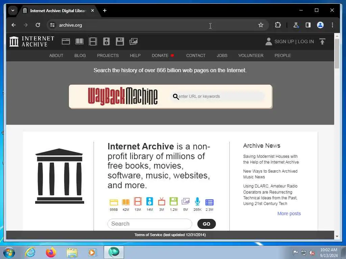This screenshot has height=259, width=346.
Task: Close the Internet Archive tab
Action: coord(93,10)
